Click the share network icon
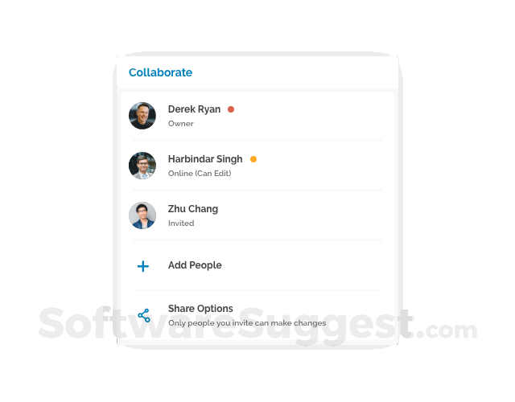Viewport: 515px width, 402px height. [x=144, y=315]
